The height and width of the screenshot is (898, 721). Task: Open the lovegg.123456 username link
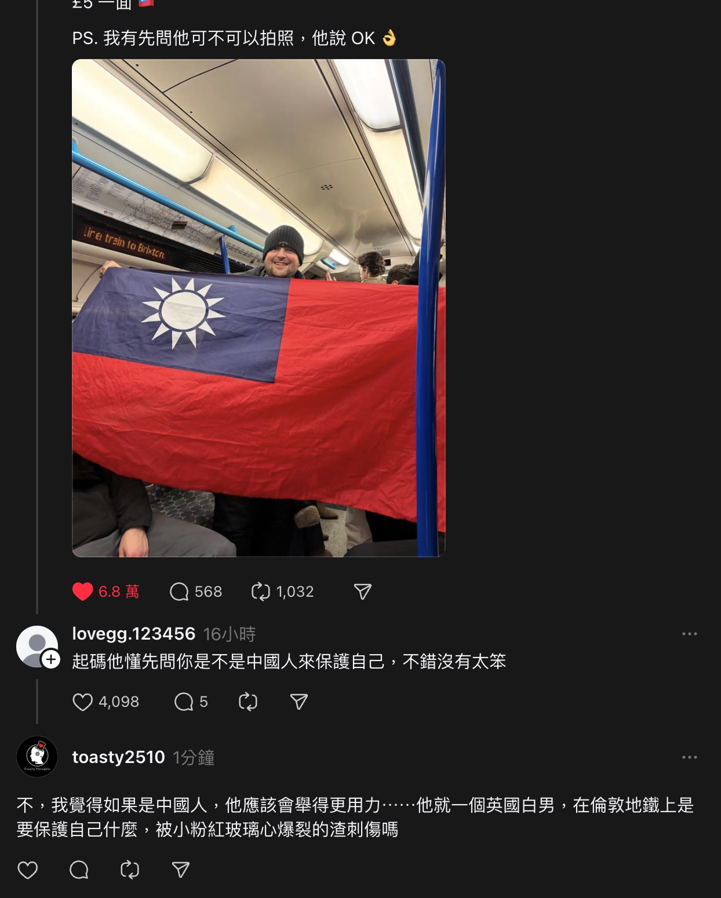click(x=134, y=634)
